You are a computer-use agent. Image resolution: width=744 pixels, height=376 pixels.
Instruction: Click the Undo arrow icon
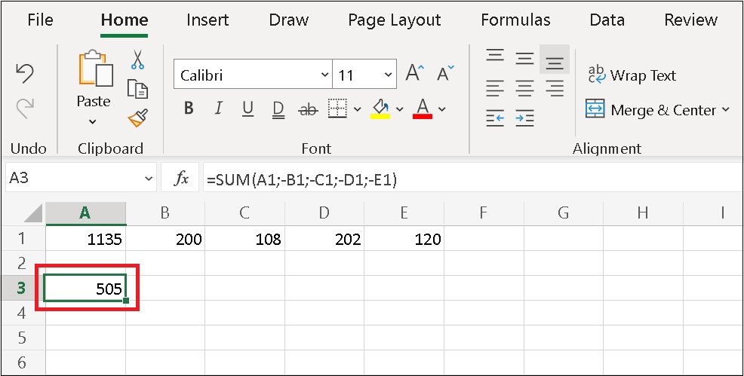point(25,74)
